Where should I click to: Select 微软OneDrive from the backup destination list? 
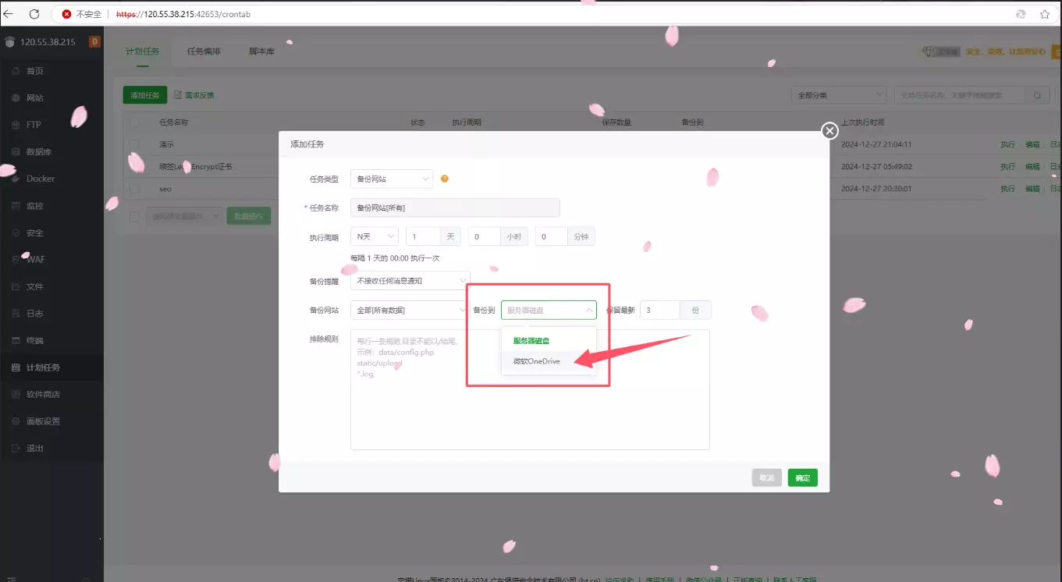click(x=538, y=363)
